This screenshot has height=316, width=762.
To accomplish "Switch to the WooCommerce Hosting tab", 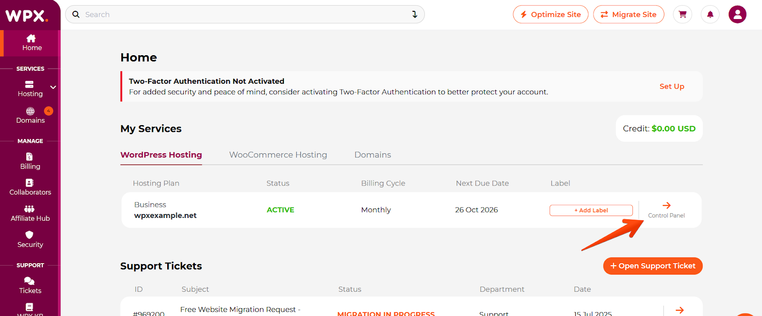I will [278, 155].
